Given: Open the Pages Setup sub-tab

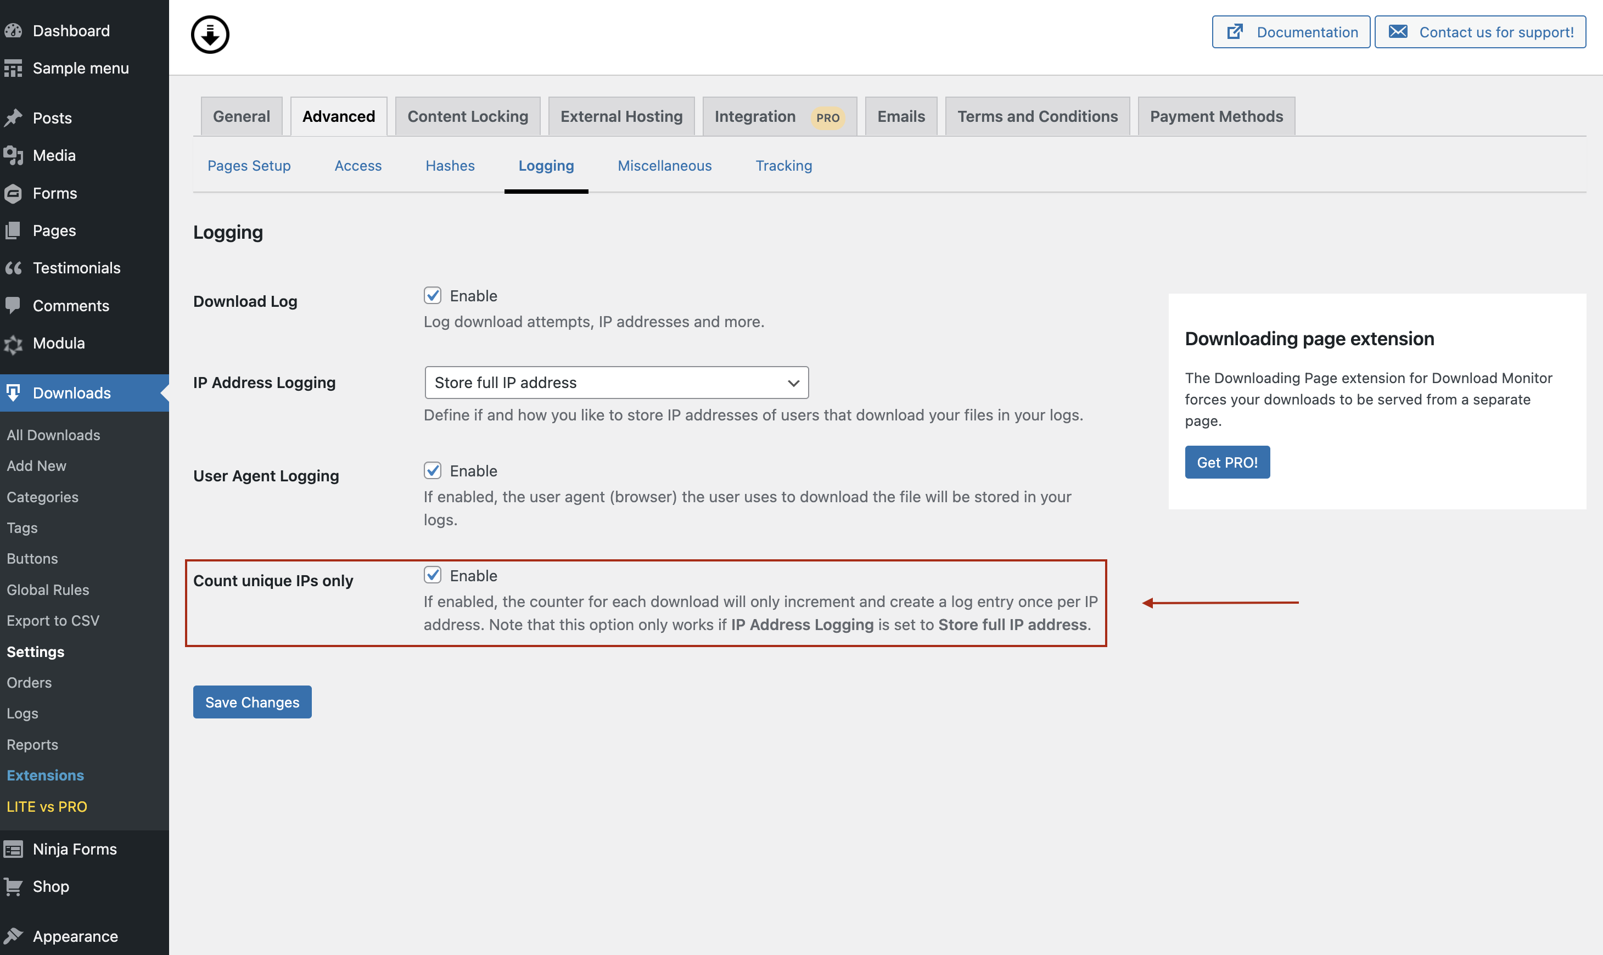Looking at the screenshot, I should tap(249, 165).
